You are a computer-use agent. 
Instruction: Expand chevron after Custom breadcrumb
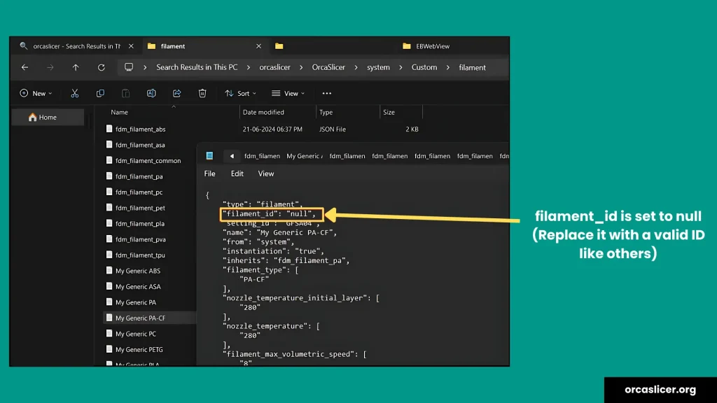[447, 67]
